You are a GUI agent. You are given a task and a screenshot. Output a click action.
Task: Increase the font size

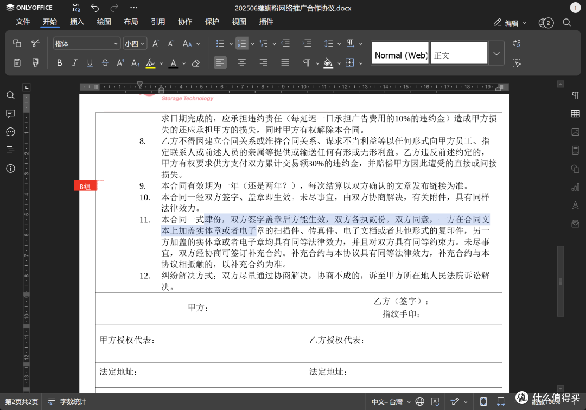click(x=156, y=43)
